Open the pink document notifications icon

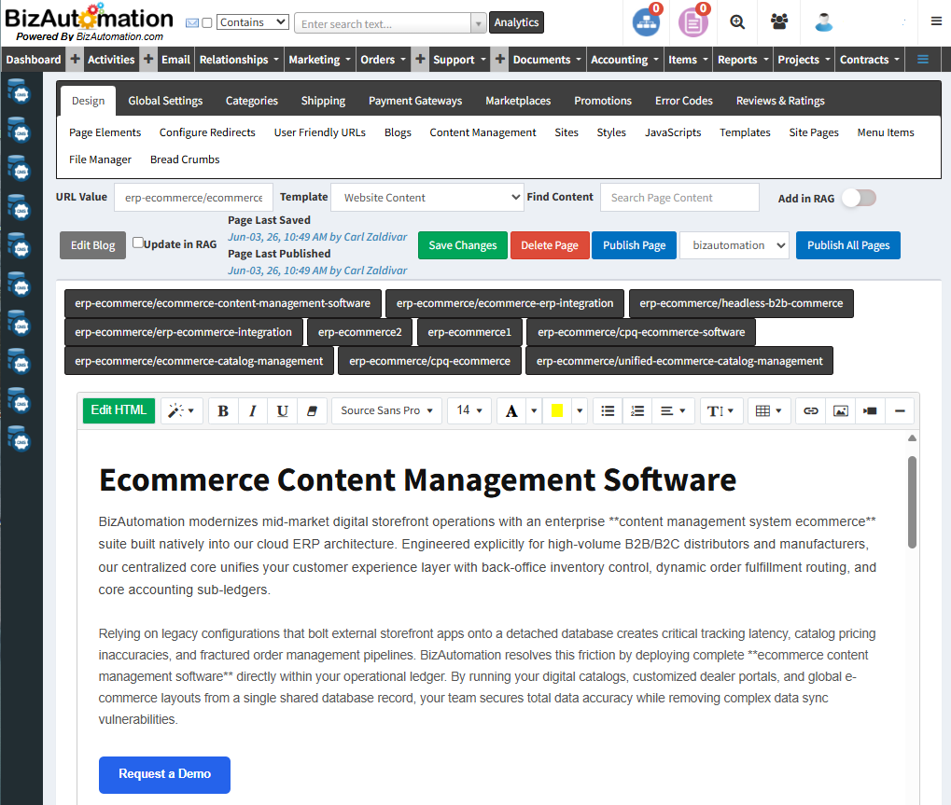(x=692, y=23)
